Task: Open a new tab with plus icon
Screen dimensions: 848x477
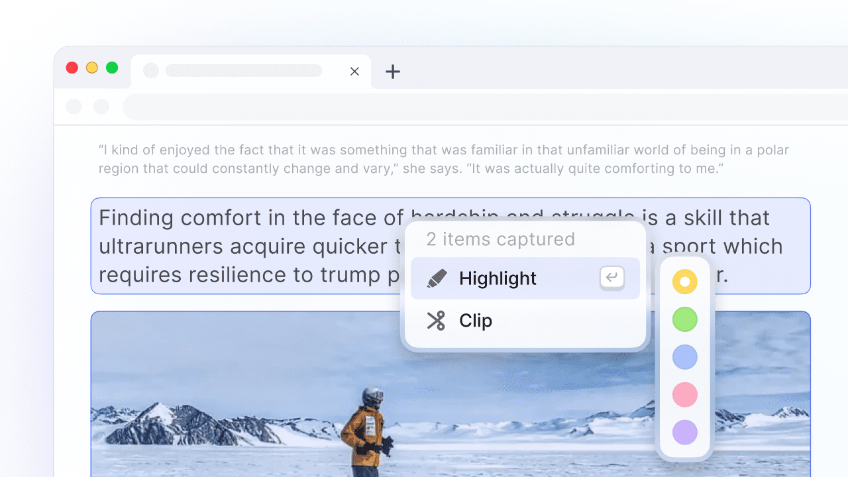Action: pyautogui.click(x=393, y=72)
